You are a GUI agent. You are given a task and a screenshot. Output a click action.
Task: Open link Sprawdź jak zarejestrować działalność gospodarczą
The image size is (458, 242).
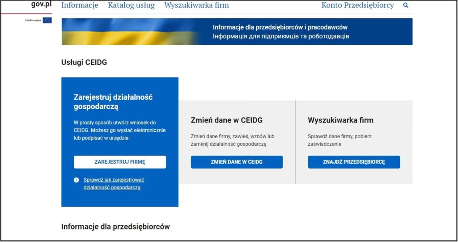[x=114, y=184]
